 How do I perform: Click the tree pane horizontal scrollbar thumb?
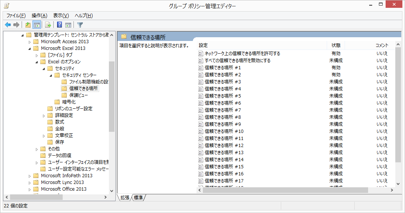[36, 197]
